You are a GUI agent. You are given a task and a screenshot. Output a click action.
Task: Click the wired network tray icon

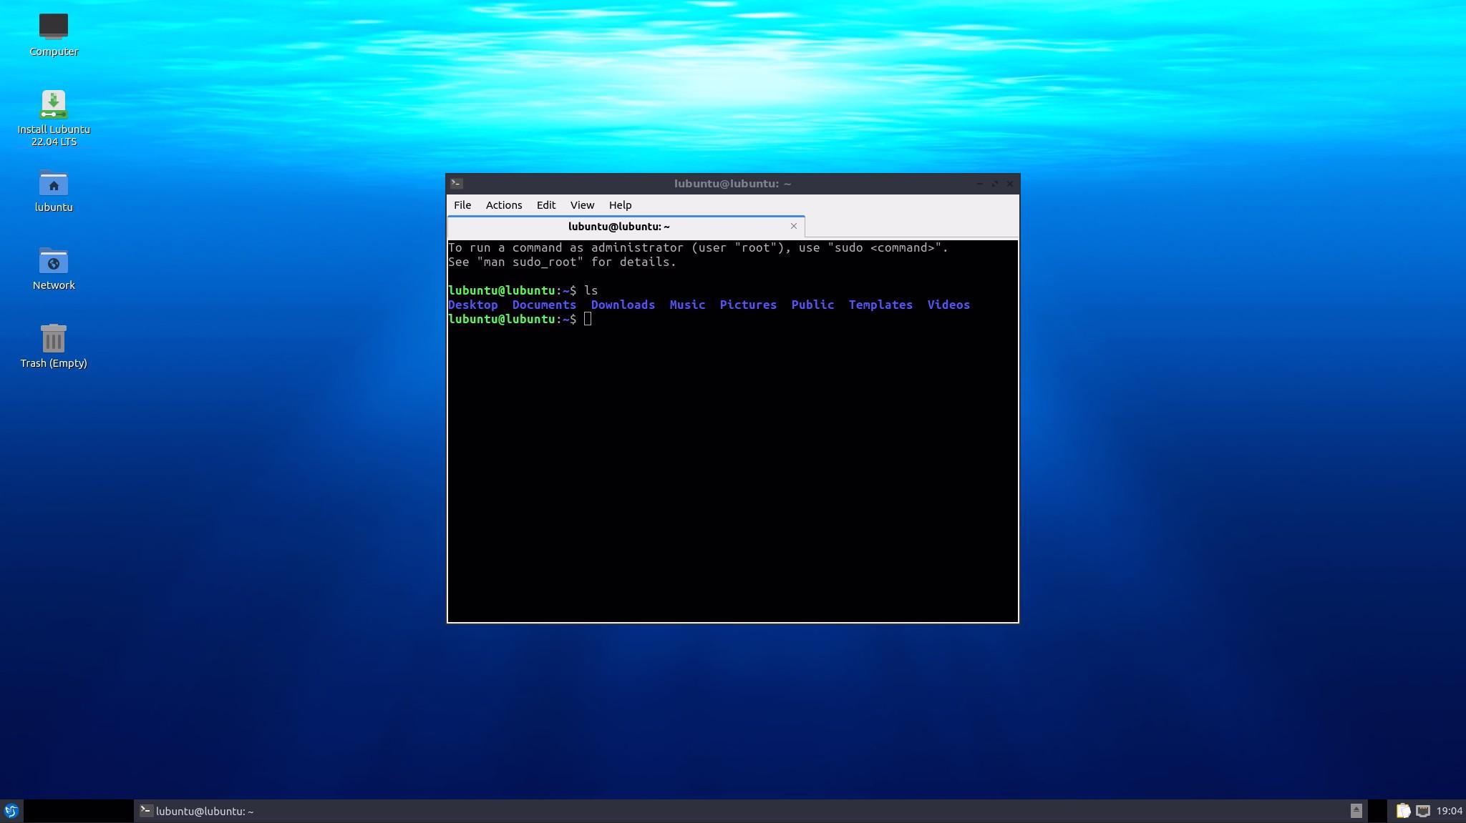pyautogui.click(x=1423, y=811)
